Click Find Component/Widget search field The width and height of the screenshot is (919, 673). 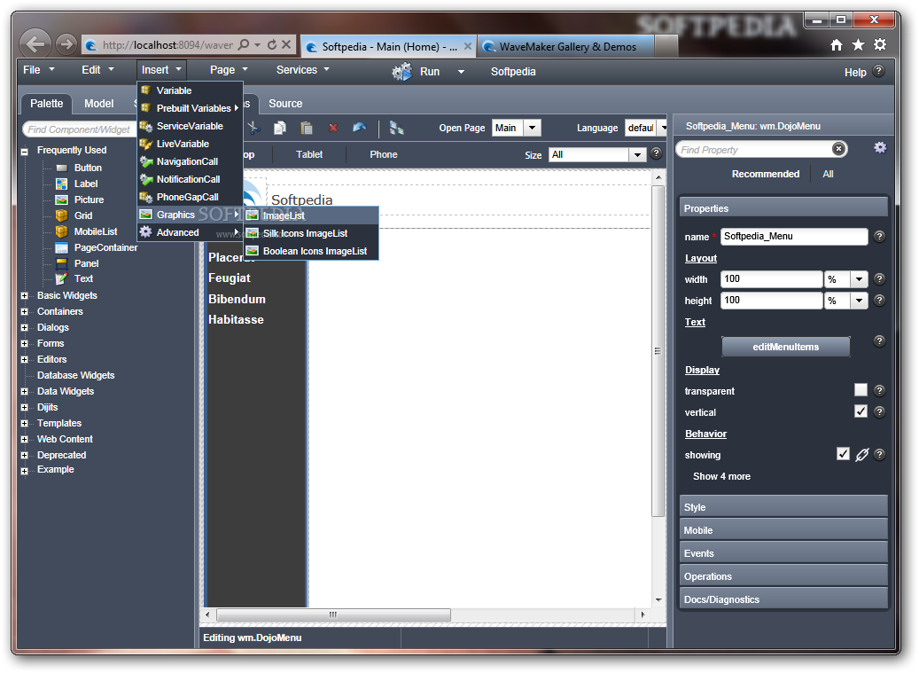tap(79, 129)
